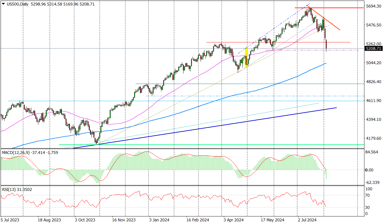385x224 pixels.
Task: Click the 5476.50 price axis label
Action: point(373,25)
